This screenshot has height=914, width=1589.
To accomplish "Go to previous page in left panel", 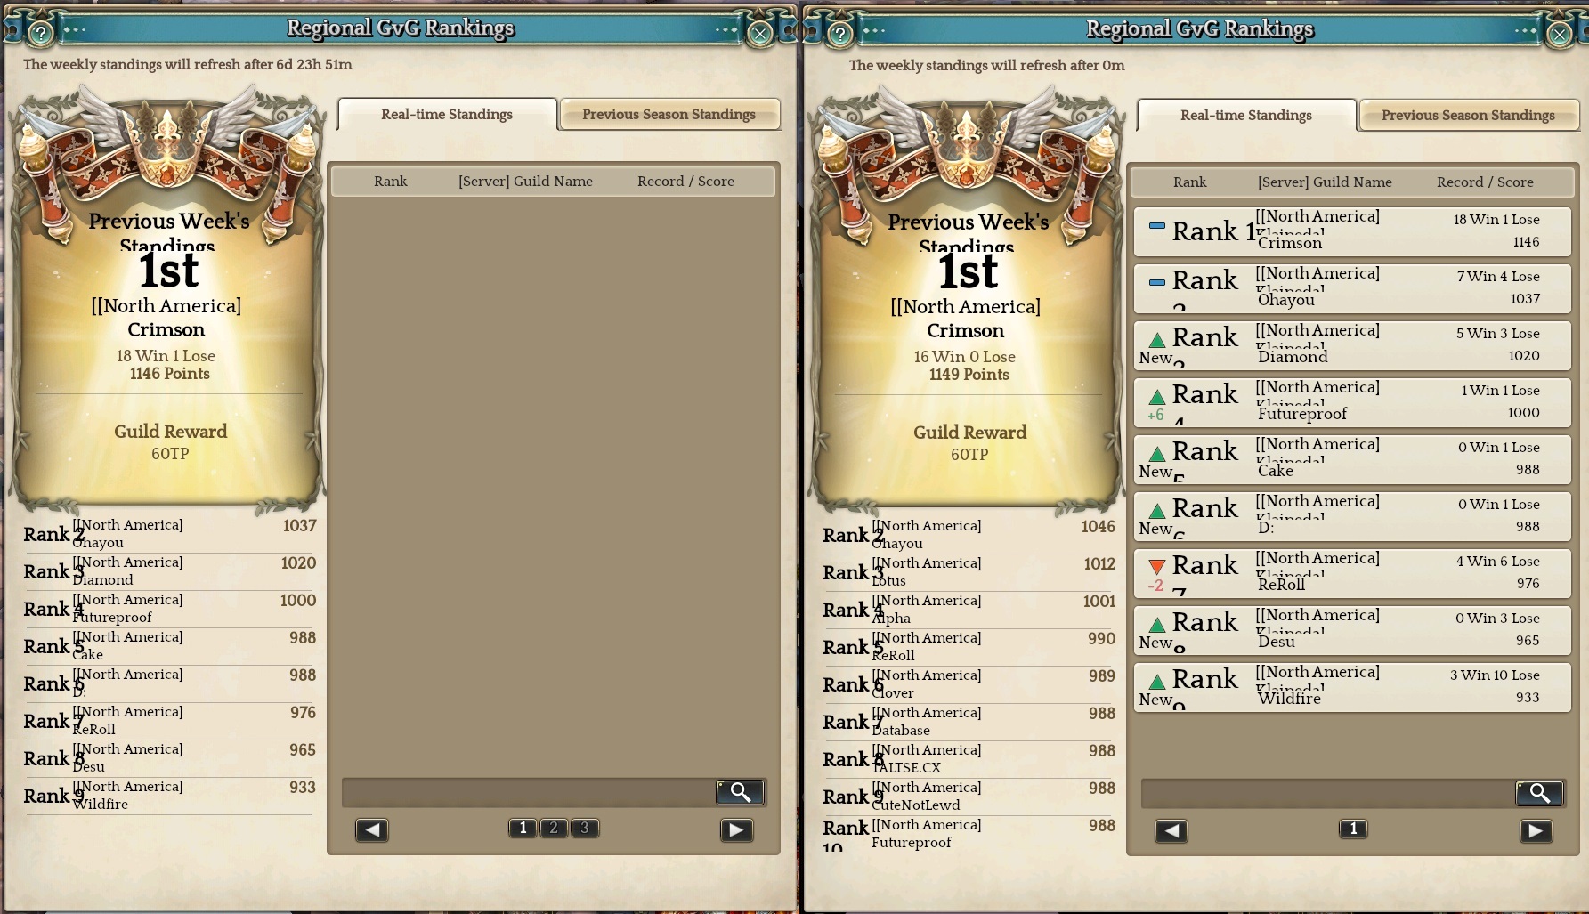I will (x=371, y=830).
